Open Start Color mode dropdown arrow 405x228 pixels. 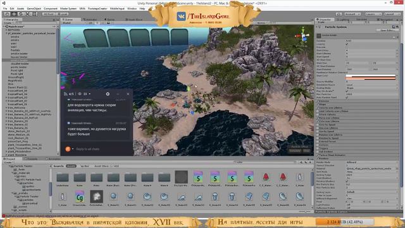(x=397, y=76)
